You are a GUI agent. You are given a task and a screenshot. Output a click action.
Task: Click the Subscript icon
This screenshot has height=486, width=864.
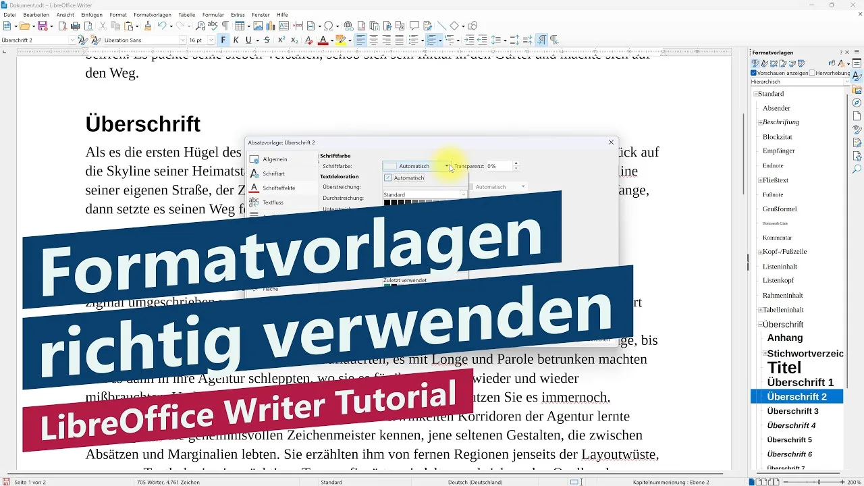294,40
